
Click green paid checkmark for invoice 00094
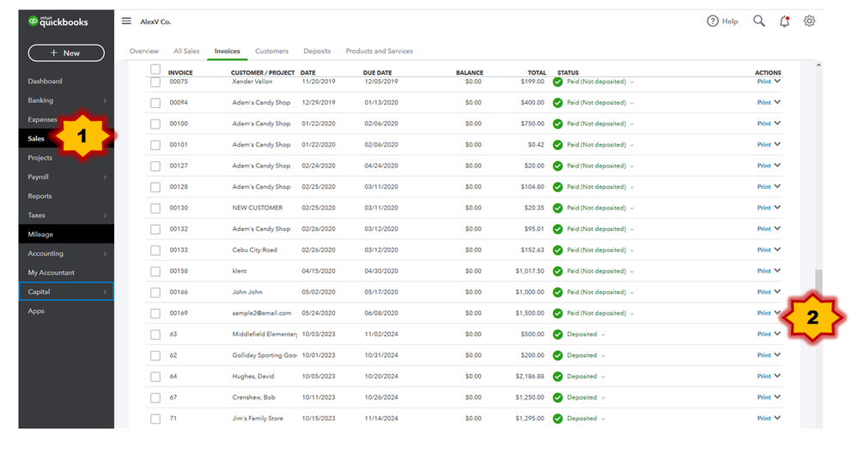tap(557, 103)
